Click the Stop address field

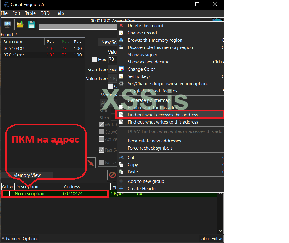point(114,118)
